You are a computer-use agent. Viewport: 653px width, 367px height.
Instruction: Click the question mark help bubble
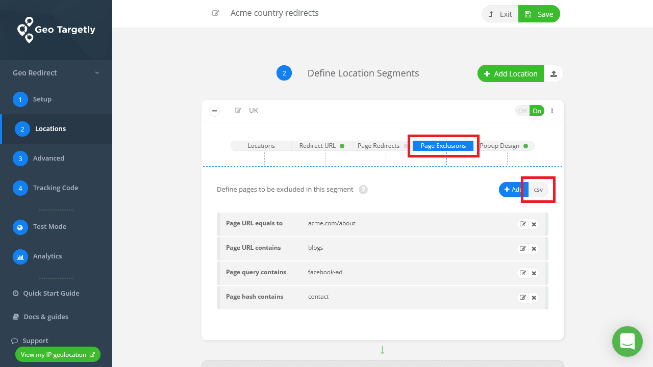(363, 189)
